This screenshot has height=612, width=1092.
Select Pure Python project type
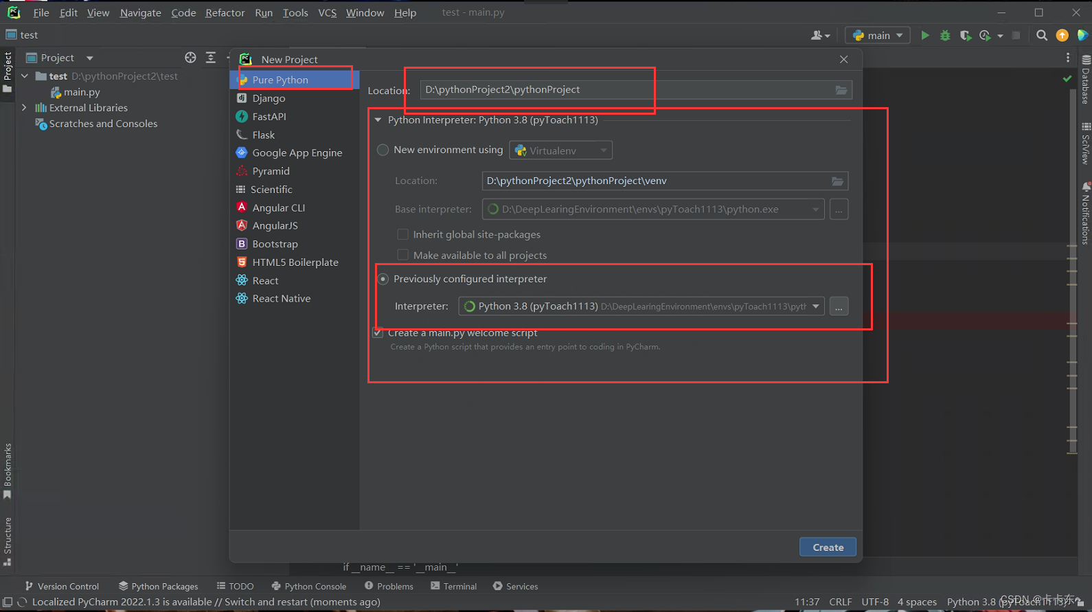coord(294,80)
